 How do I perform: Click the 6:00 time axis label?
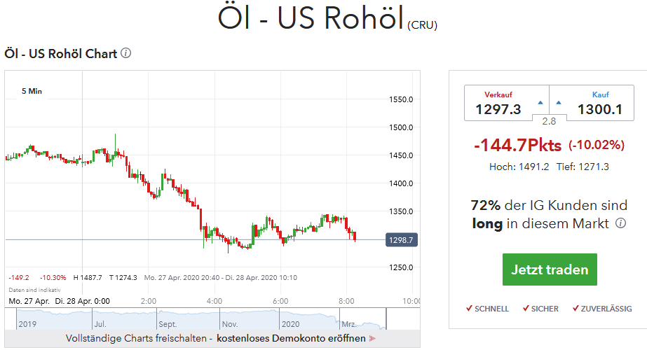[280, 300]
